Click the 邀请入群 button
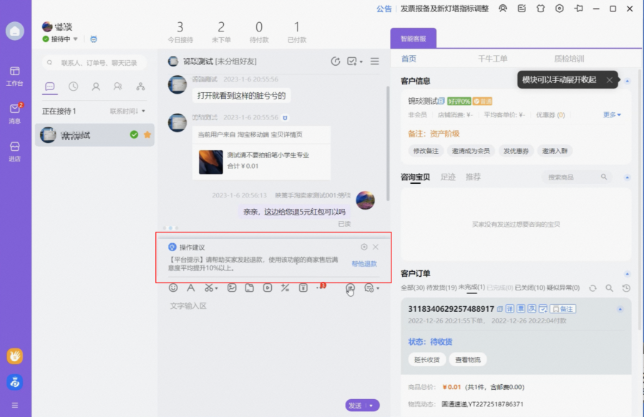This screenshot has height=417, width=644. click(555, 151)
